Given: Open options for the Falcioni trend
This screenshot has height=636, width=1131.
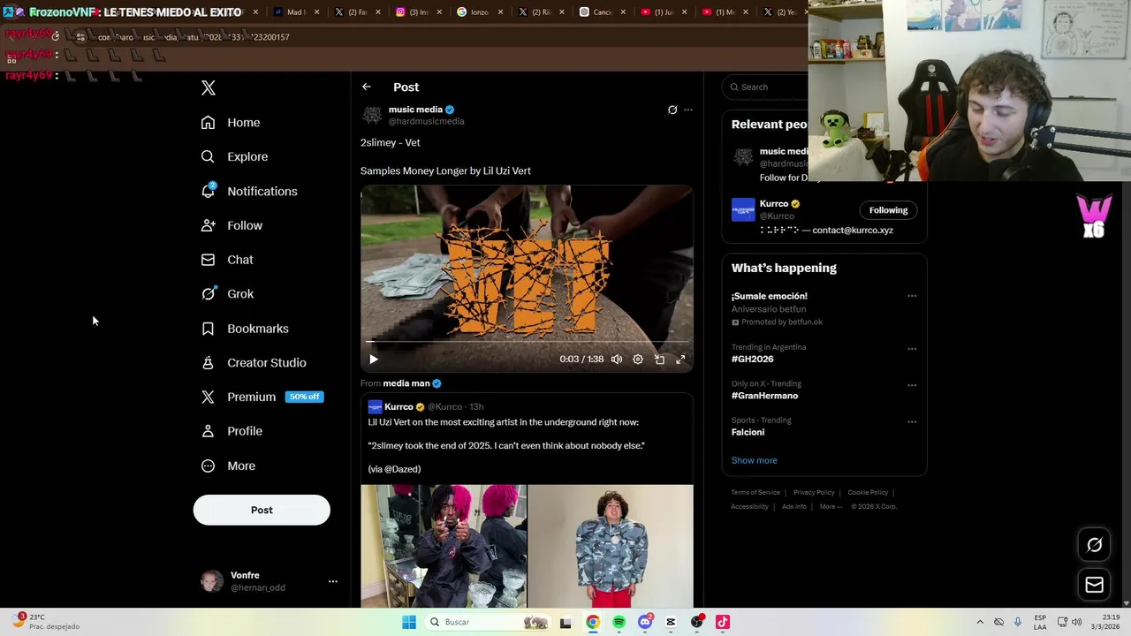Looking at the screenshot, I should click(x=912, y=421).
